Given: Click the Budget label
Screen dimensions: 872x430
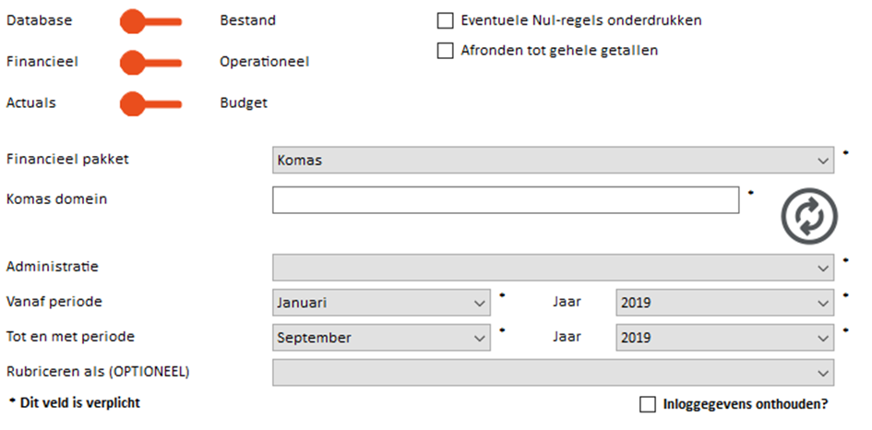Looking at the screenshot, I should [x=244, y=103].
